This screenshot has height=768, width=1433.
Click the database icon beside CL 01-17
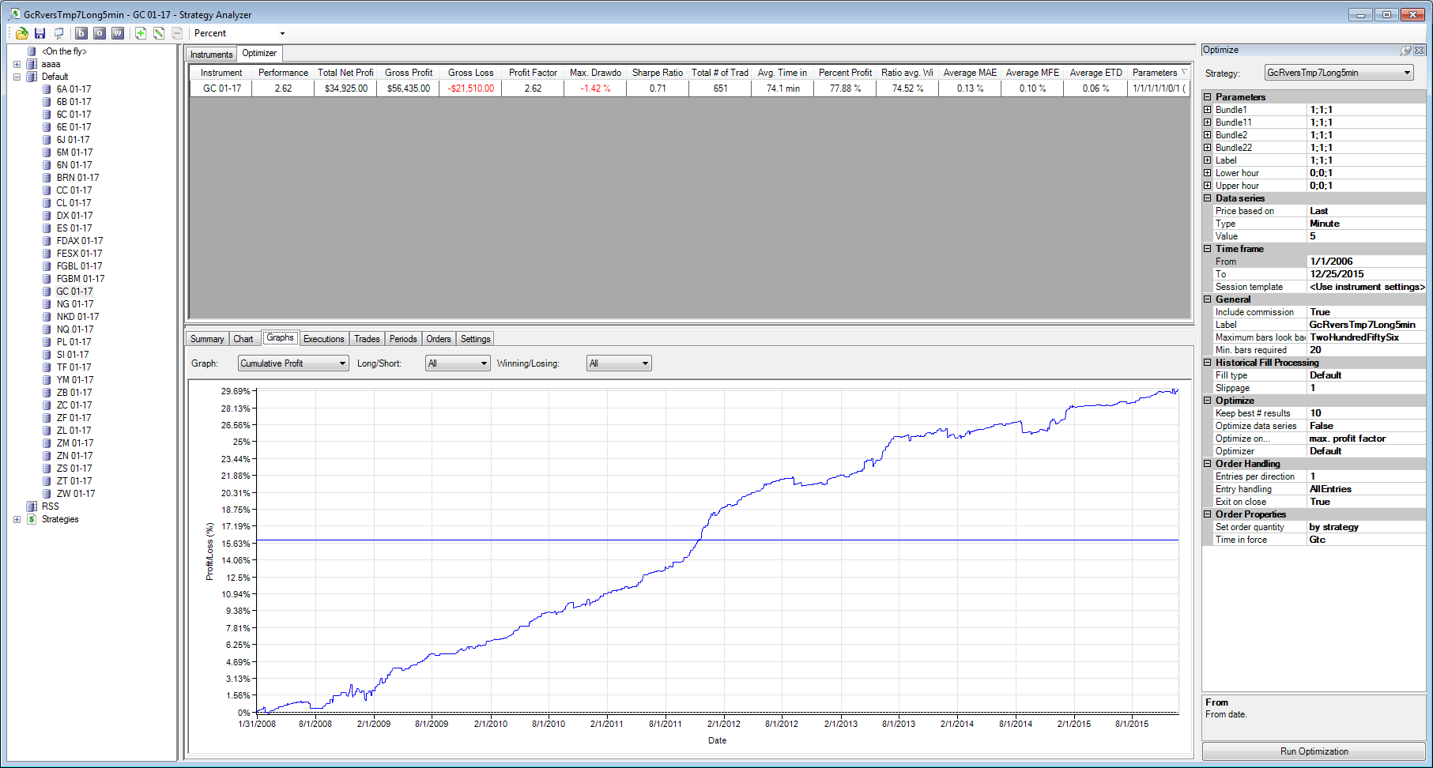click(x=47, y=203)
